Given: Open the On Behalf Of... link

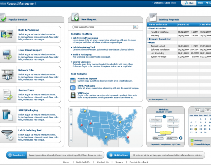Looking at the screenshot, I should pyautogui.click(x=83, y=162).
